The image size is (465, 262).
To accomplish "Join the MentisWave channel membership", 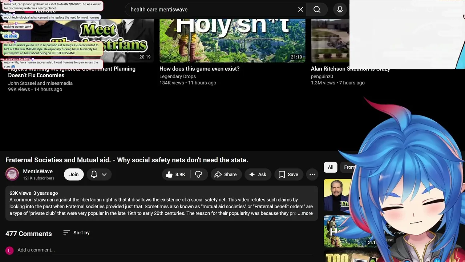I will click(74, 175).
